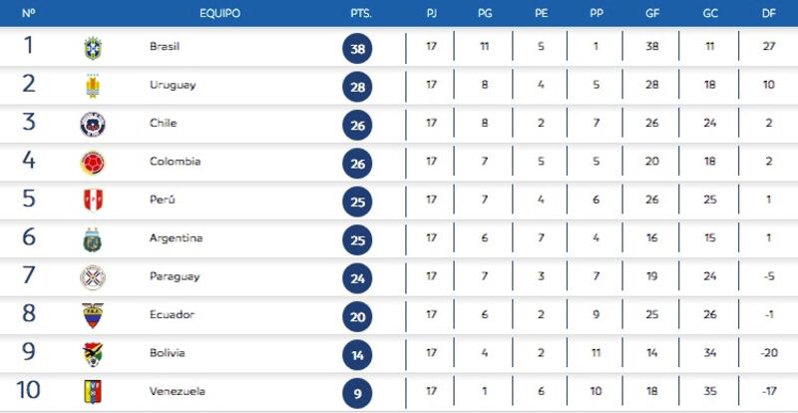Click the Brasil team crest icon

pyautogui.click(x=93, y=48)
